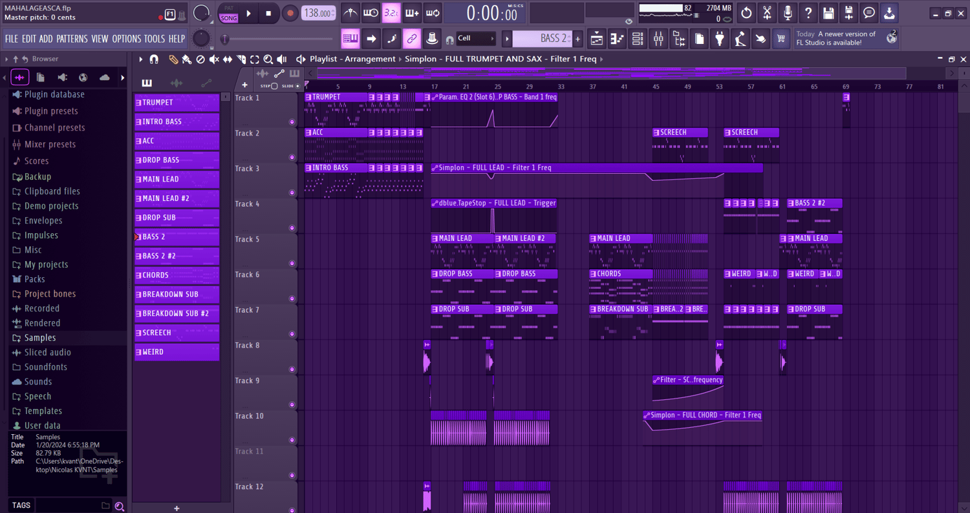The image size is (970, 513).
Task: Expand the Demo projects folder
Action: click(51, 206)
